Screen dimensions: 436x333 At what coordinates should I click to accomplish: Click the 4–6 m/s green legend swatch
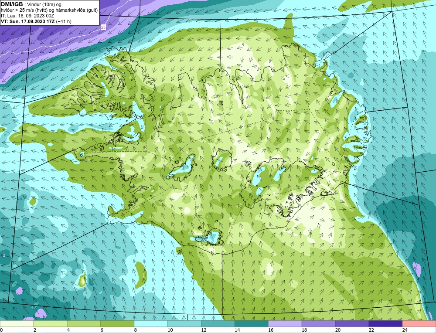(x=84, y=323)
